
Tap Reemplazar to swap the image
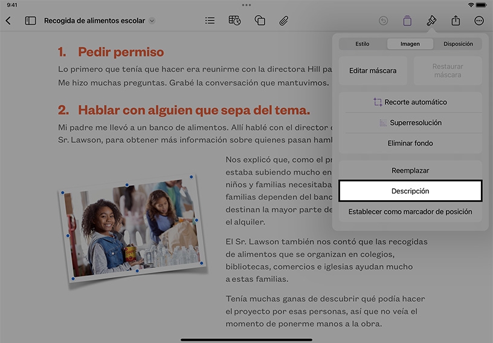[410, 171]
